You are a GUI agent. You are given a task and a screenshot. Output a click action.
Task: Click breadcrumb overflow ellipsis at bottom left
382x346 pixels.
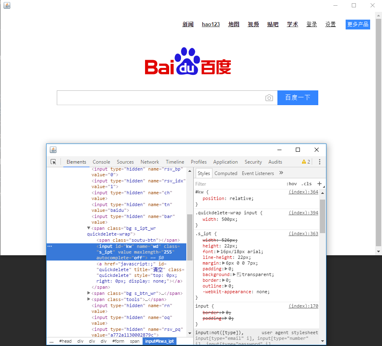(x=51, y=342)
